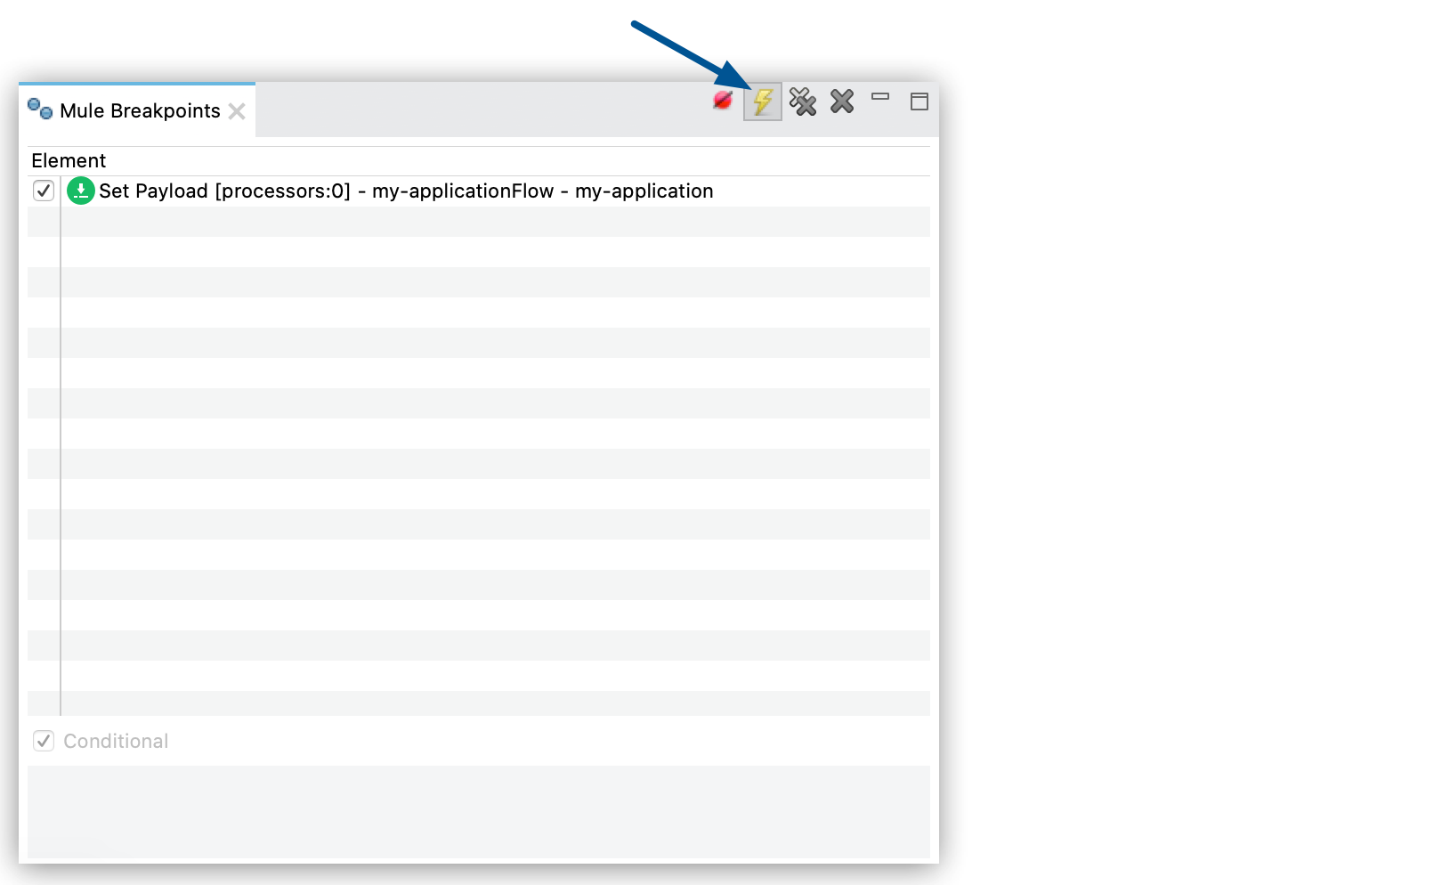
Task: Activate the break-on-exception lightning toolbar icon
Action: click(762, 102)
